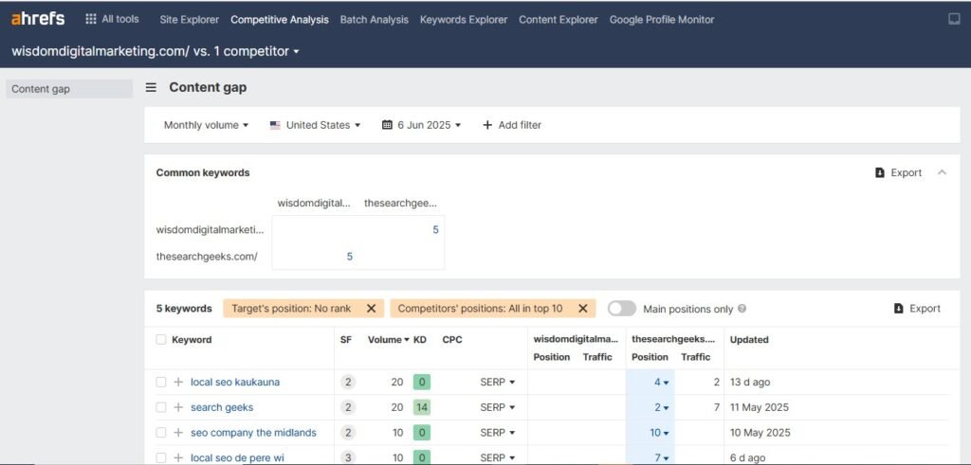The width and height of the screenshot is (971, 465).
Task: Open the United States country dropdown
Action: tap(315, 125)
